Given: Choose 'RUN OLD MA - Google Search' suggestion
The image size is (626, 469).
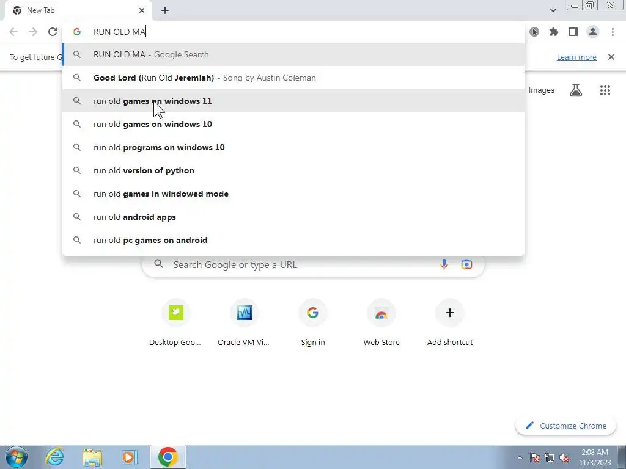Looking at the screenshot, I should 293,54.
